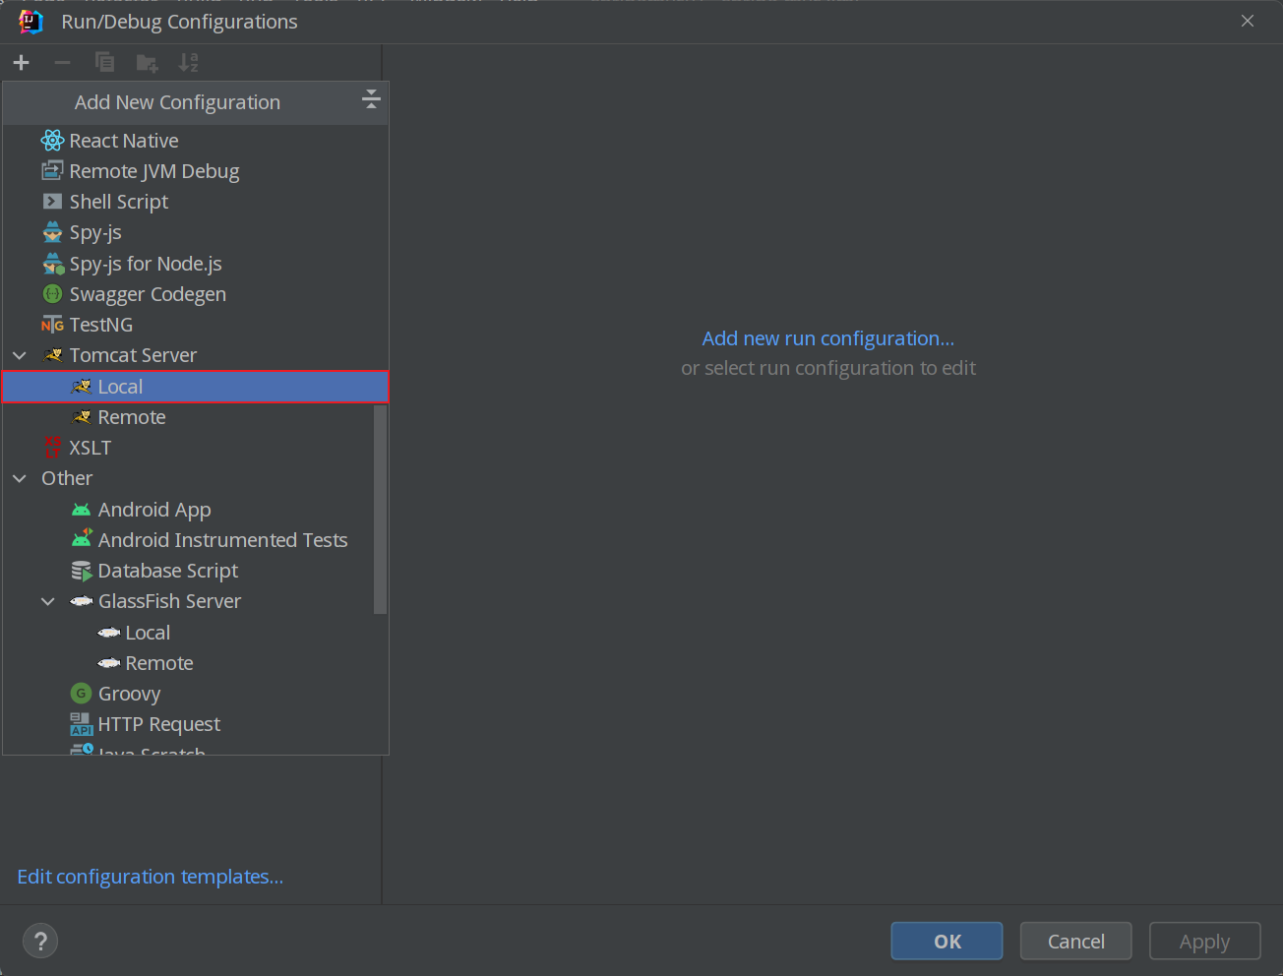The height and width of the screenshot is (976, 1283).
Task: Collapse the Tomcat Server tree node
Action: pyautogui.click(x=20, y=355)
